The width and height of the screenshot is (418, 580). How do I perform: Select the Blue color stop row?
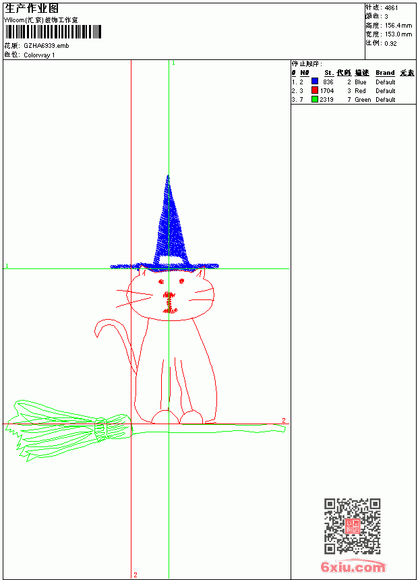point(353,82)
